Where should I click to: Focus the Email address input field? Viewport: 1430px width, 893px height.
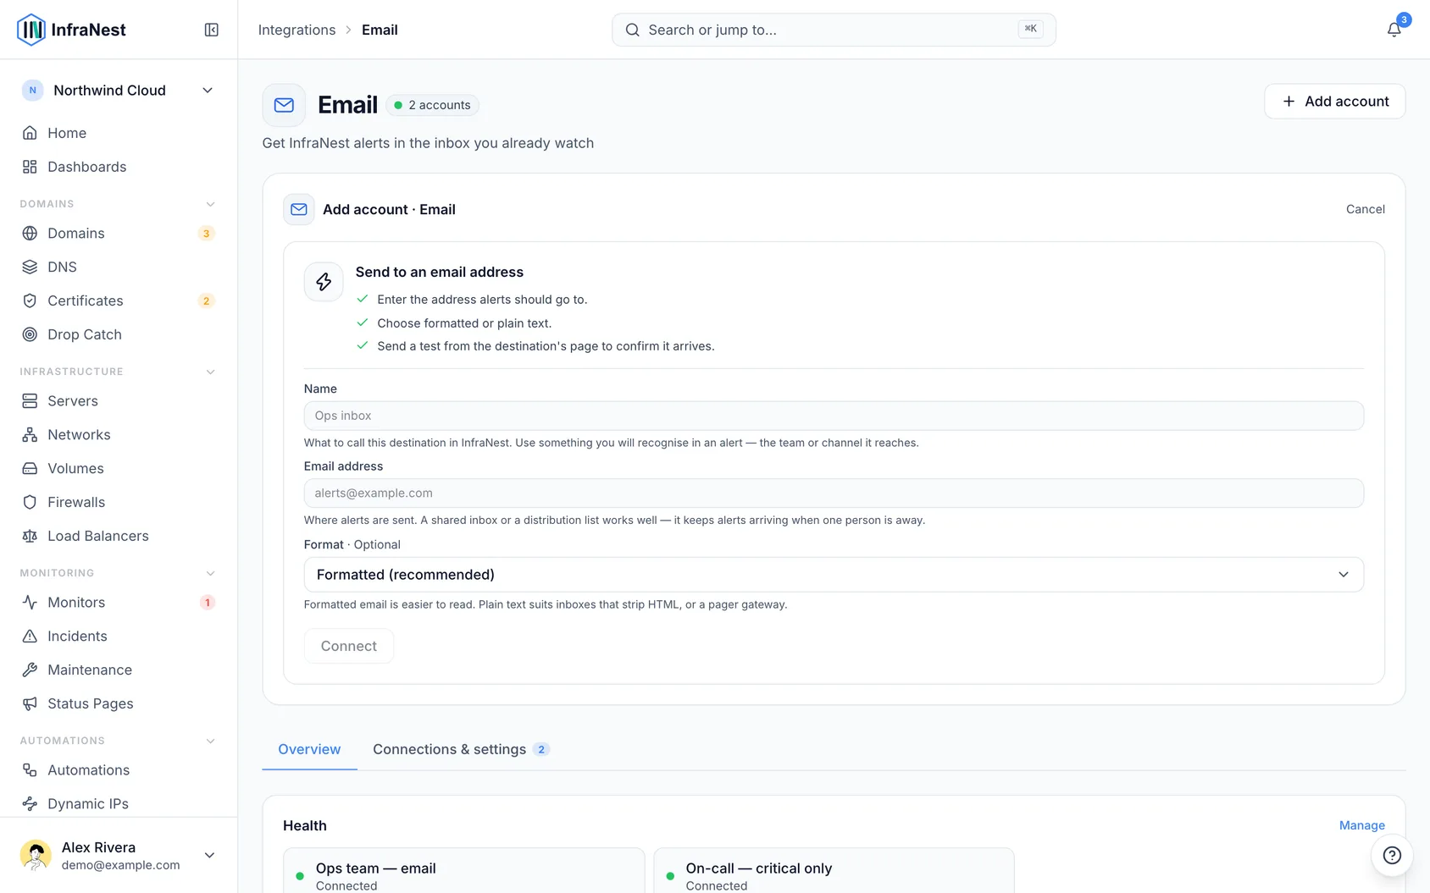[x=834, y=493]
